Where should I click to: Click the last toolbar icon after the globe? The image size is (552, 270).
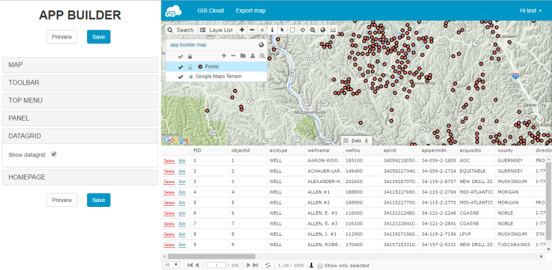point(332,30)
